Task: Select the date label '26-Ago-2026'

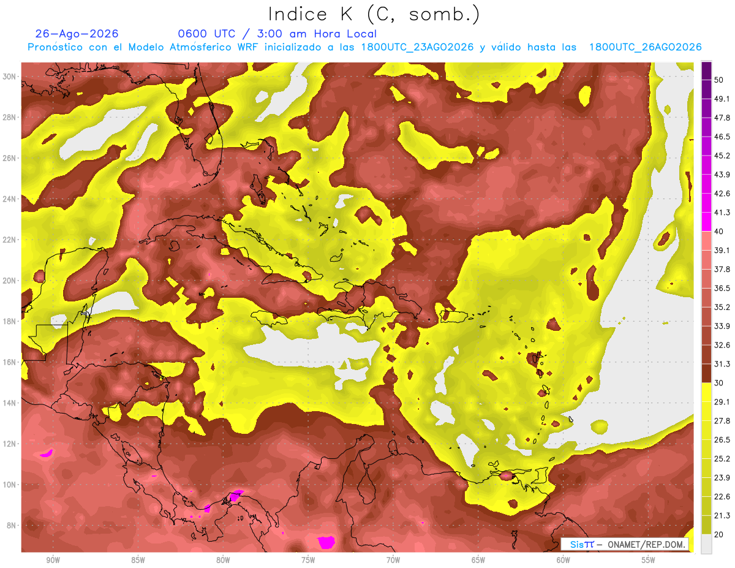Action: pos(77,34)
